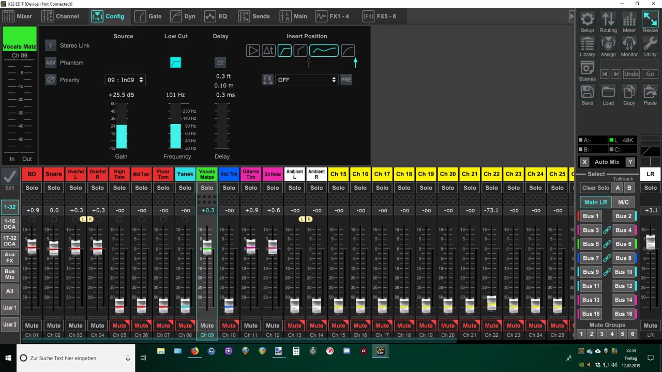Viewport: 662px width, 372px height.
Task: Unmute channel Ch 05 High Tom
Action: (x=119, y=326)
